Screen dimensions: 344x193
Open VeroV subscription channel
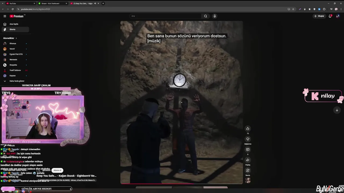(x=15, y=49)
